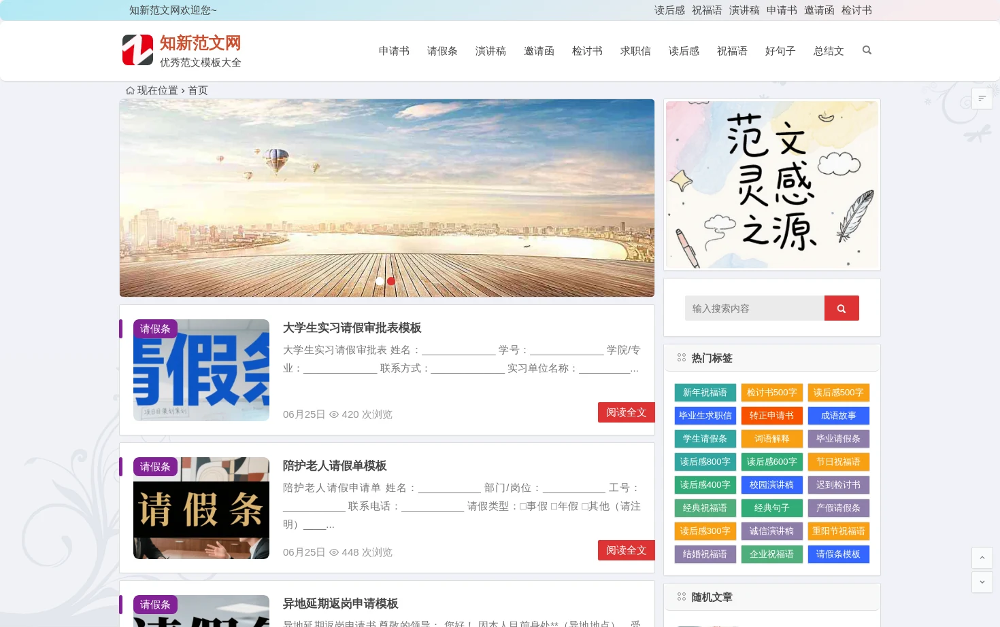Click 祝福语 link in top bar
Image resolution: width=1000 pixels, height=627 pixels.
pos(707,10)
